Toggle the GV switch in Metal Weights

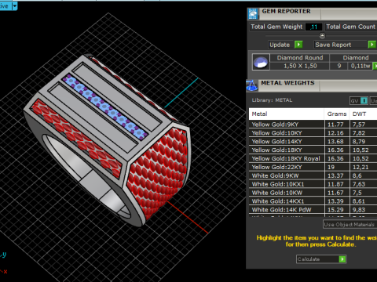[x=359, y=101]
